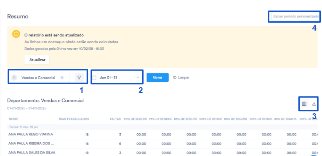Click the Period: 11 dez - 10 jan row
Viewport: 322px width, 156px height.
coord(162,127)
